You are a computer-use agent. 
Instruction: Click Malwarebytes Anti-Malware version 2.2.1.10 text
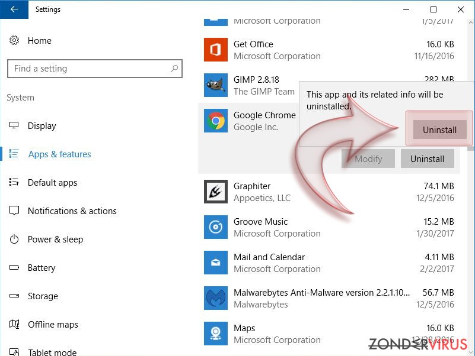(x=321, y=293)
